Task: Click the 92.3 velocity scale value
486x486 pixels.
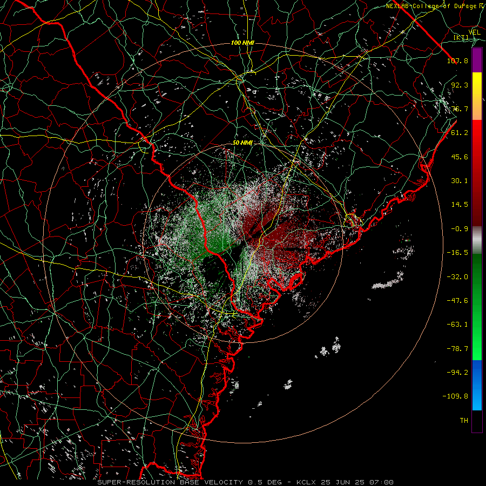Action: [460, 85]
